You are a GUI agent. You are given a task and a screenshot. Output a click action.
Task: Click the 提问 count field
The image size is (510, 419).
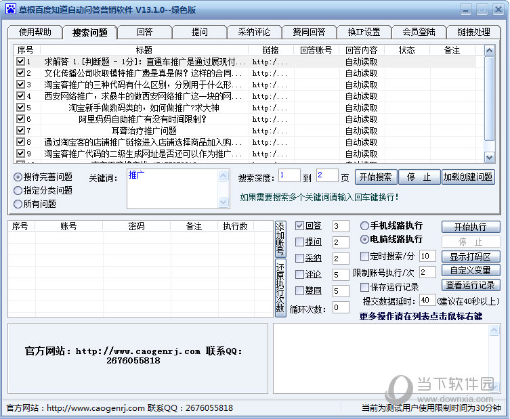click(x=341, y=242)
